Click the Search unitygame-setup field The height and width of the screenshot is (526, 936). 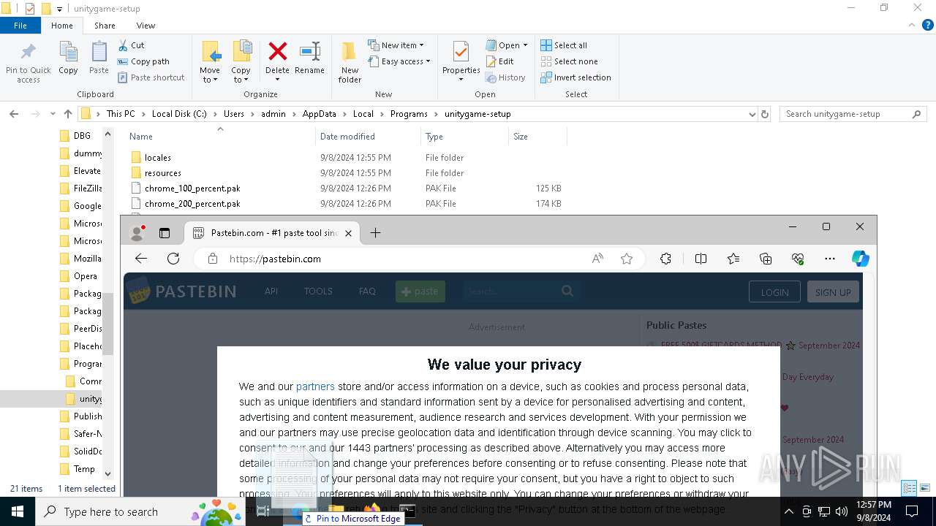853,114
